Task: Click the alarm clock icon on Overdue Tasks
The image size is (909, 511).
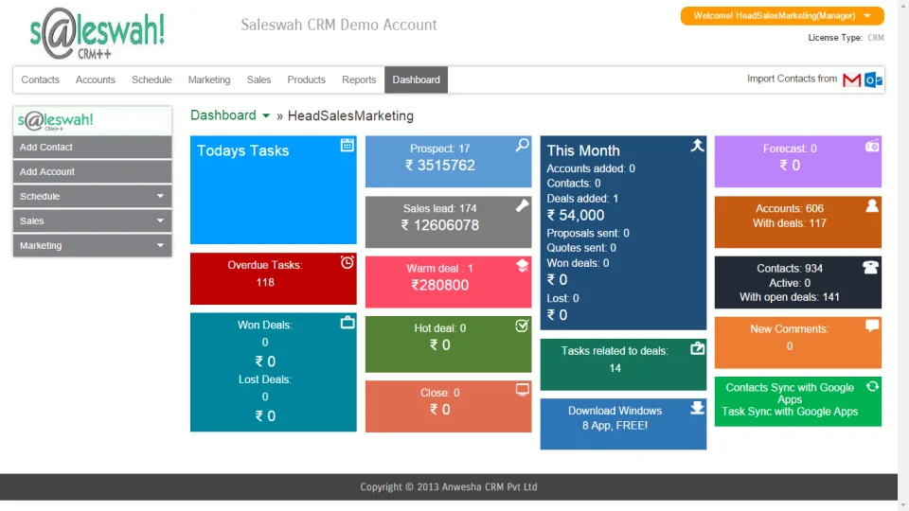Action: click(x=348, y=262)
